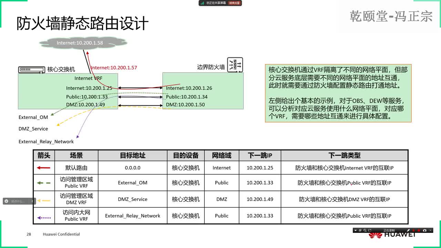Click the magnifier zoom icon in recording toolbar
This screenshot has height=248, width=441.
(x=365, y=230)
